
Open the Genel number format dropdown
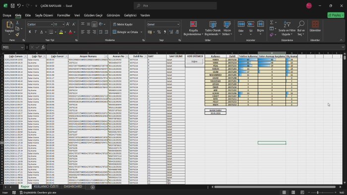(178, 24)
